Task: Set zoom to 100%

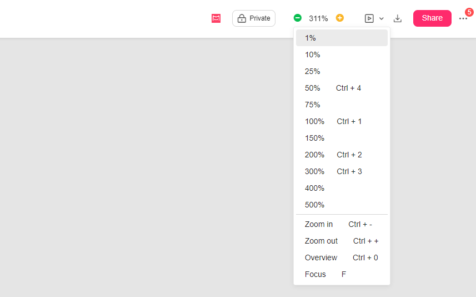Action: pyautogui.click(x=342, y=121)
